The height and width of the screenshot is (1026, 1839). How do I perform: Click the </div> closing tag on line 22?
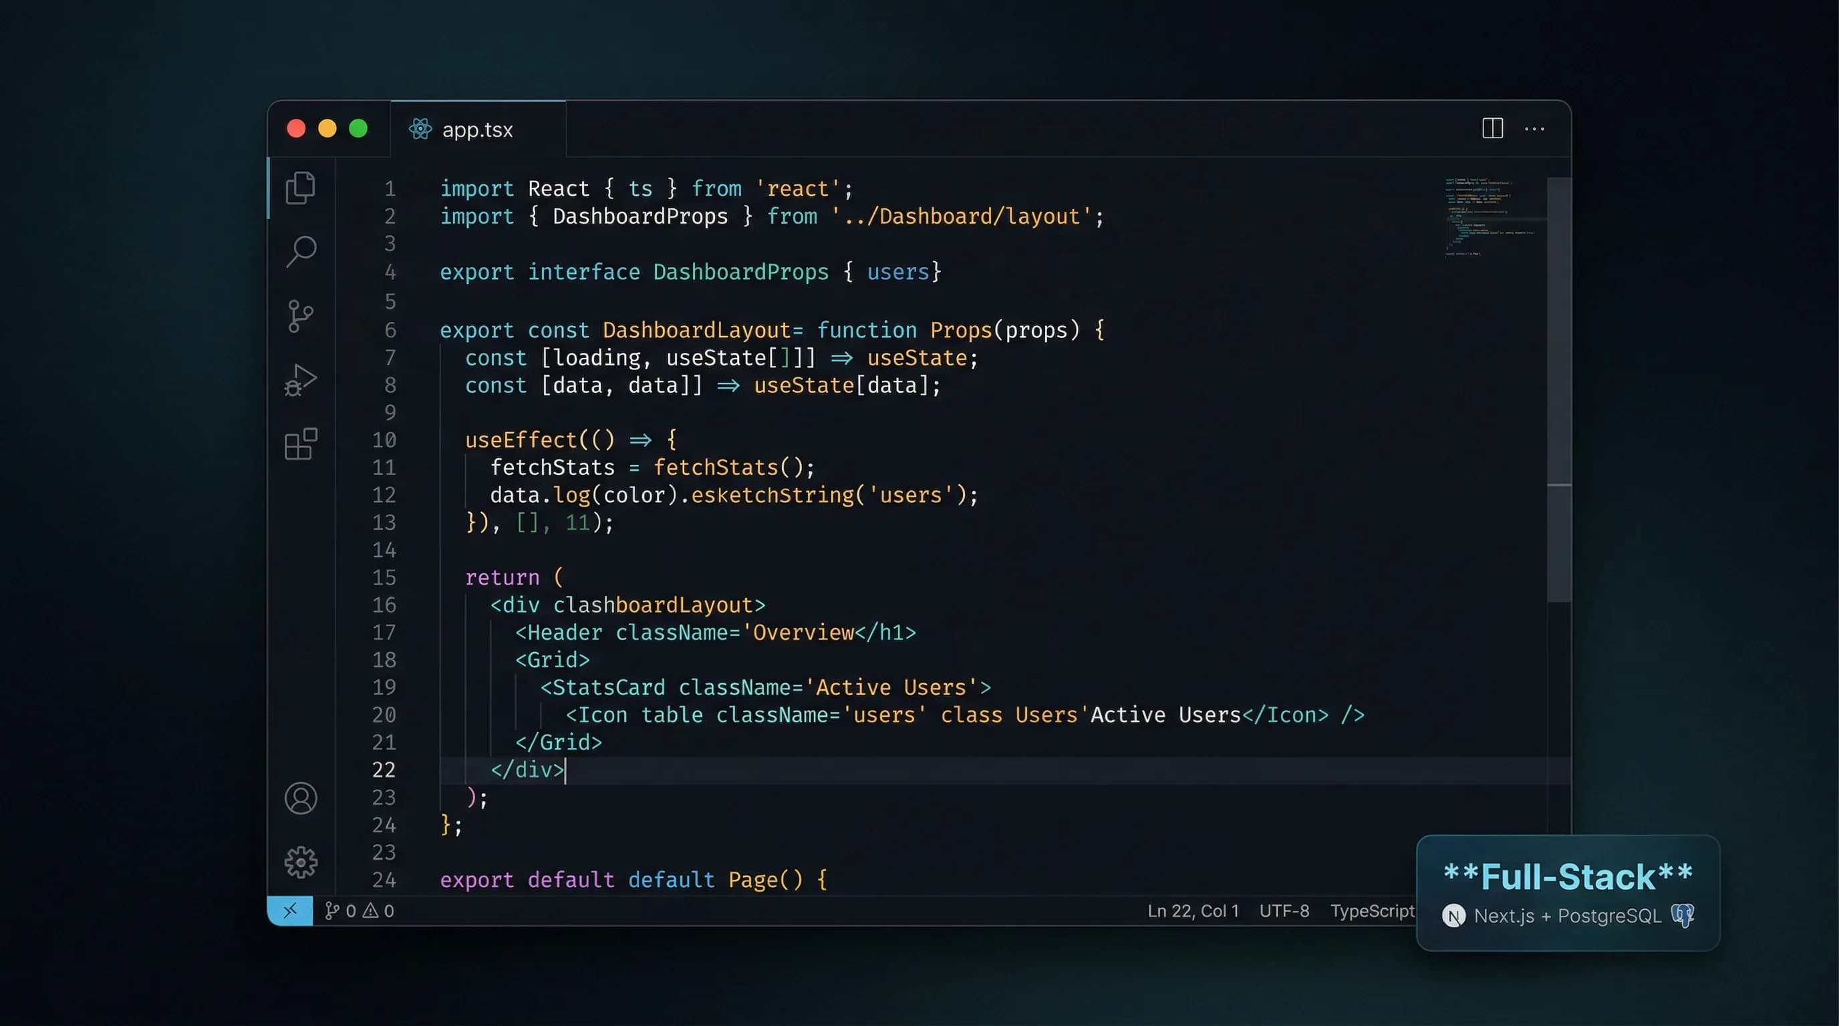point(527,770)
